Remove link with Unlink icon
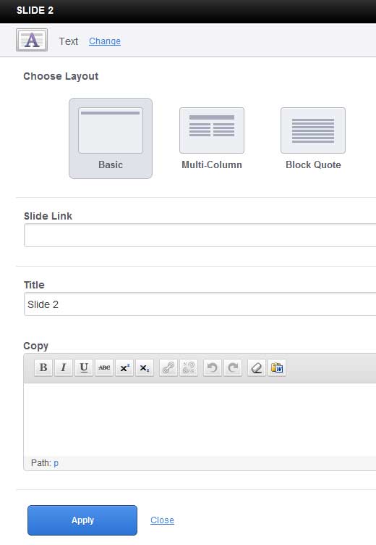Screen dimensions: 376x545 click(188, 367)
